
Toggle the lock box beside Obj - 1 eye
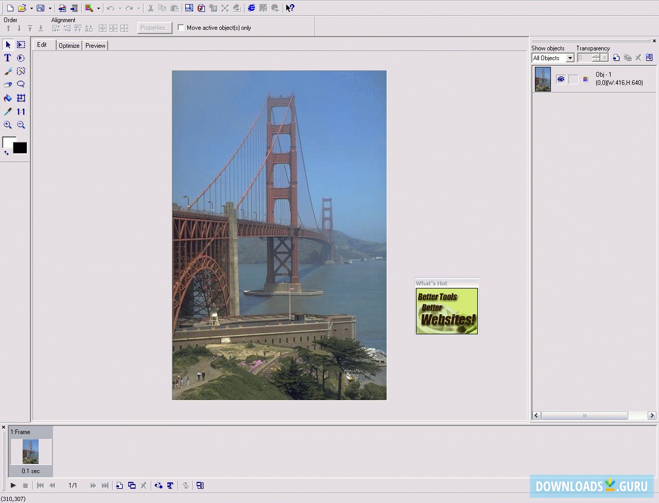tap(573, 79)
